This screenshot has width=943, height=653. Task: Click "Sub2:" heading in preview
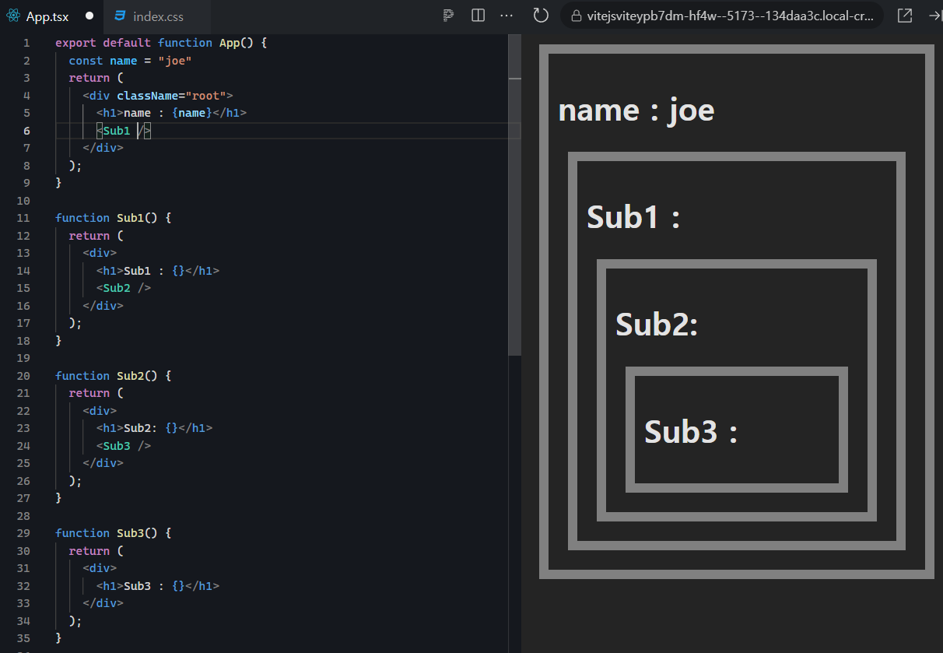pos(657,324)
